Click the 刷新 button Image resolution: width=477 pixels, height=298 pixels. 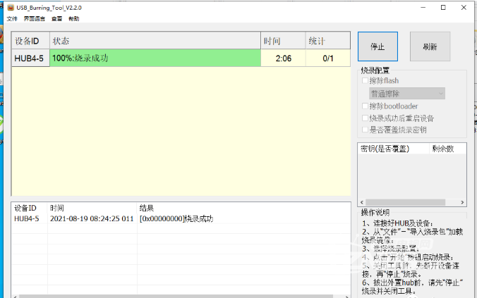(430, 46)
